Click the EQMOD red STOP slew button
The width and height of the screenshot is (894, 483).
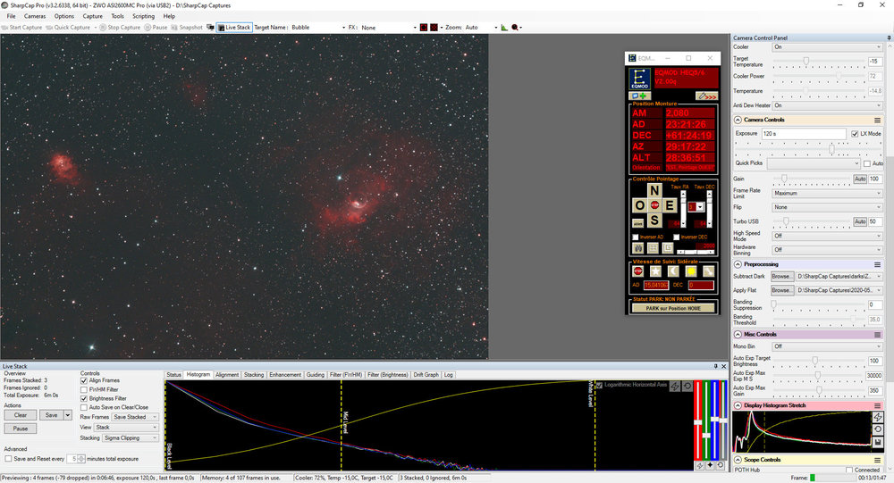[x=654, y=206]
